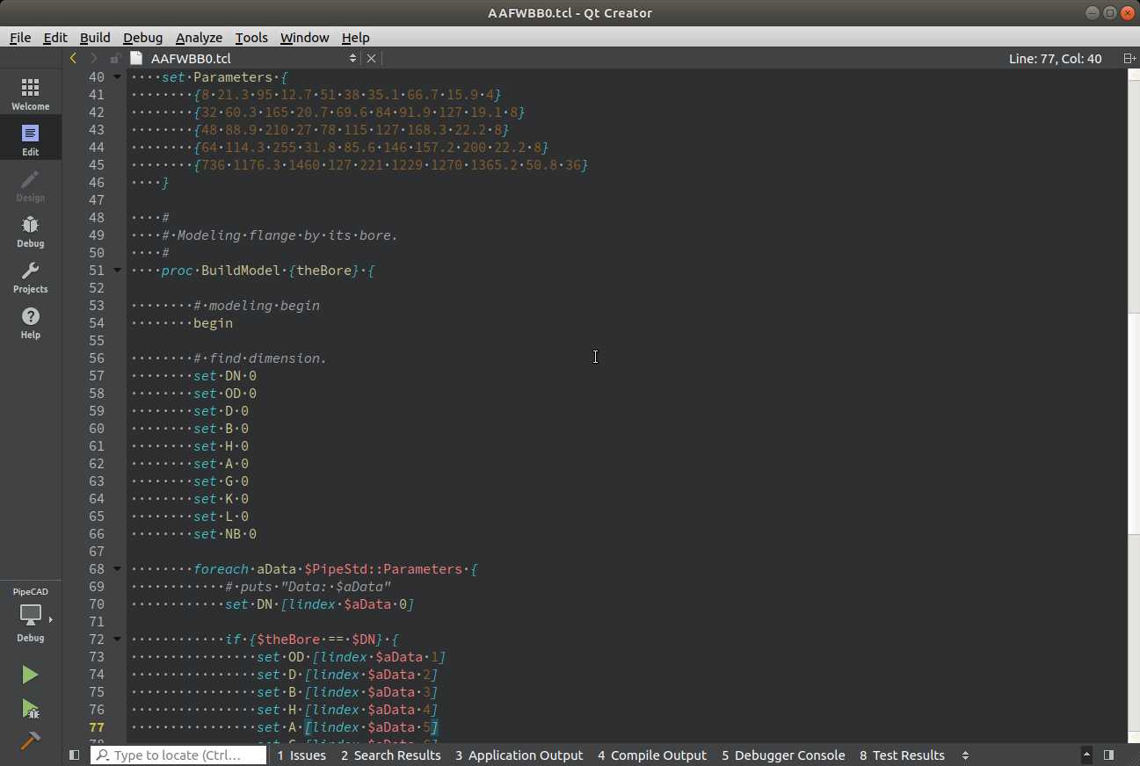Collapse the foreach block on line 68
The height and width of the screenshot is (766, 1140).
click(117, 568)
